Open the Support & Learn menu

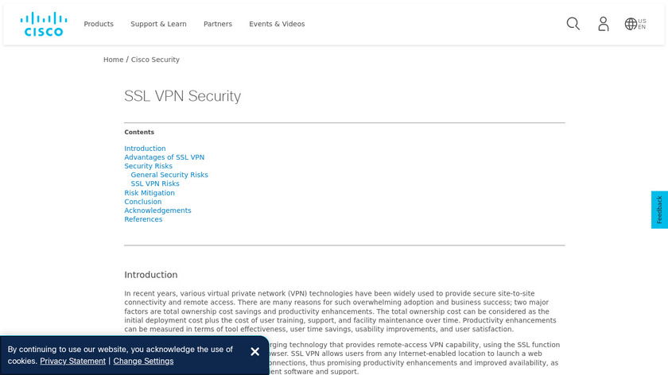[158, 24]
